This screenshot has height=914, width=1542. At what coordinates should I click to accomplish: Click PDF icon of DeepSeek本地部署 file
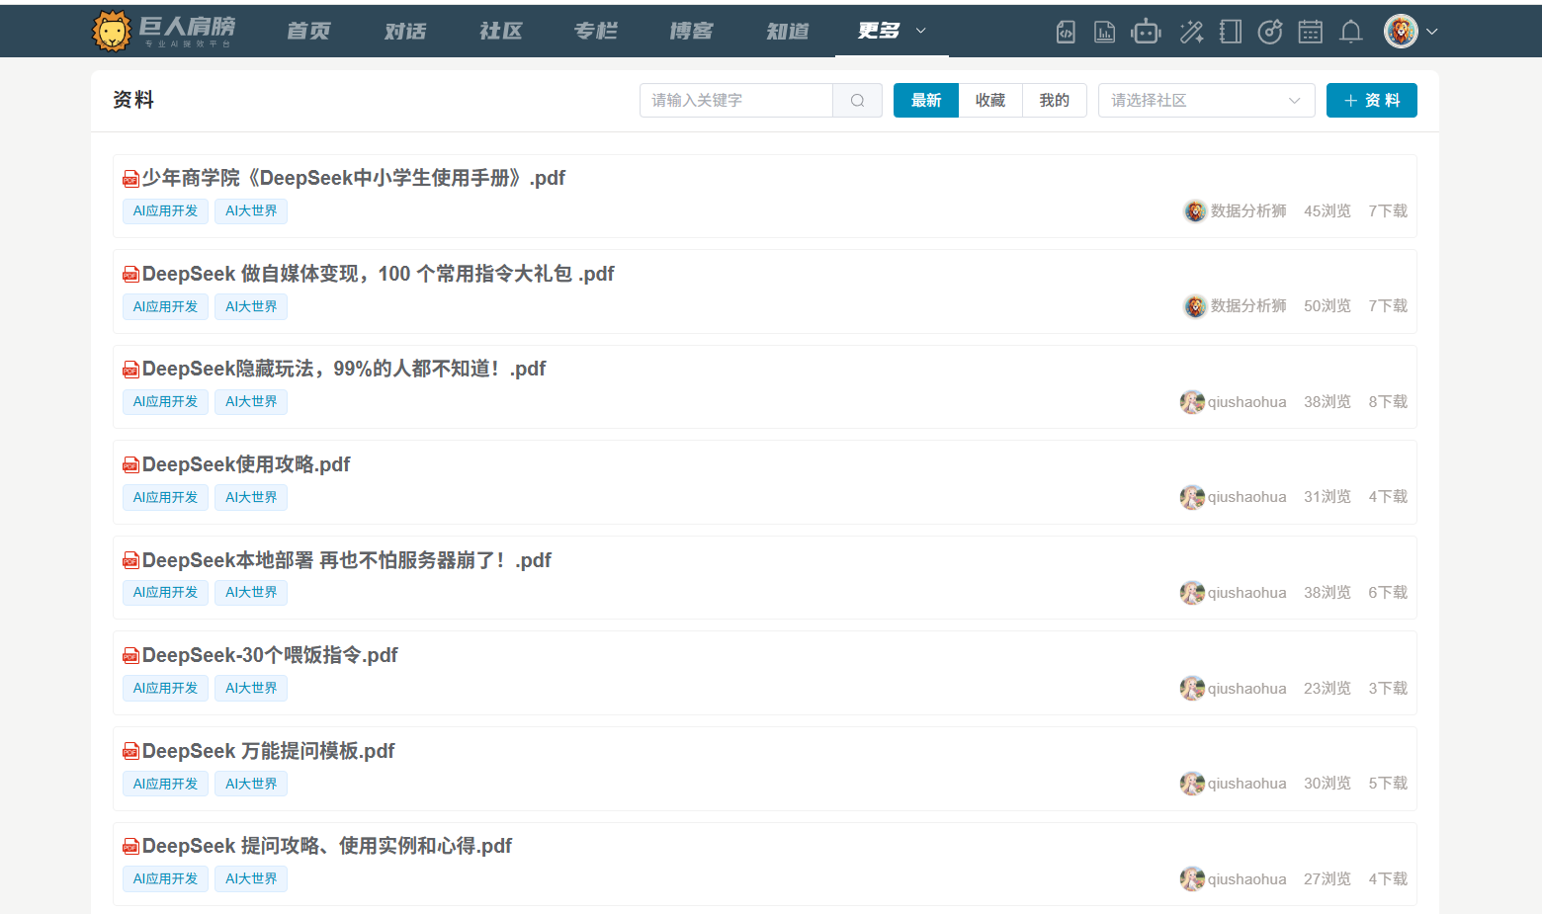point(130,561)
